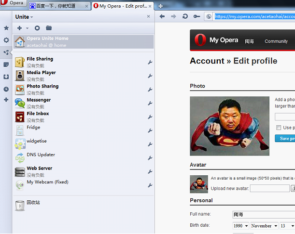Open the Community menu item
The width and height of the screenshot is (295, 234).
tap(276, 41)
